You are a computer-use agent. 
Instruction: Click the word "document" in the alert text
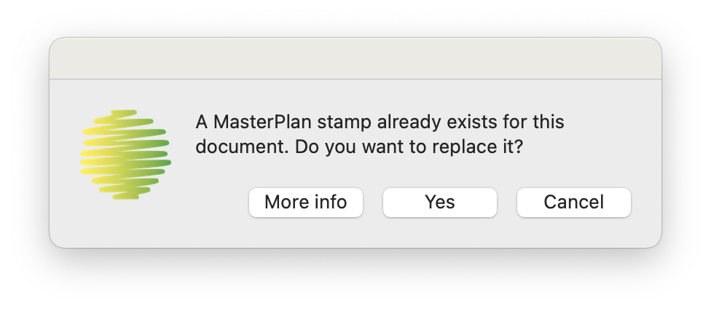[x=232, y=146]
